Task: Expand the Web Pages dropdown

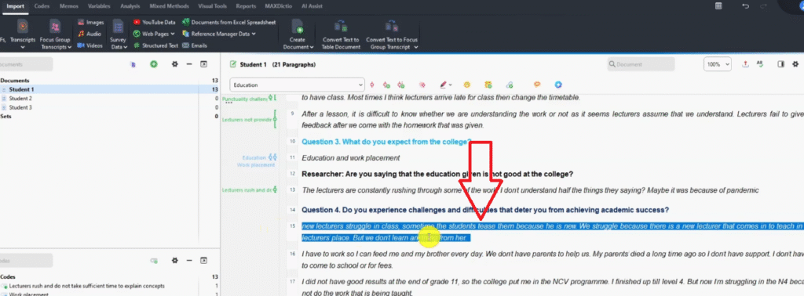Action: [172, 34]
